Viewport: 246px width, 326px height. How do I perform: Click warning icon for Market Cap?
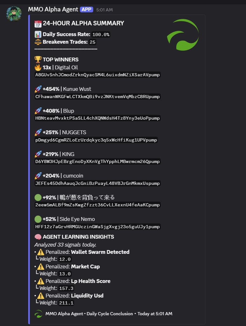tap(41, 266)
